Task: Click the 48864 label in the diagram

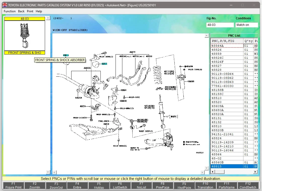Action: point(124,90)
